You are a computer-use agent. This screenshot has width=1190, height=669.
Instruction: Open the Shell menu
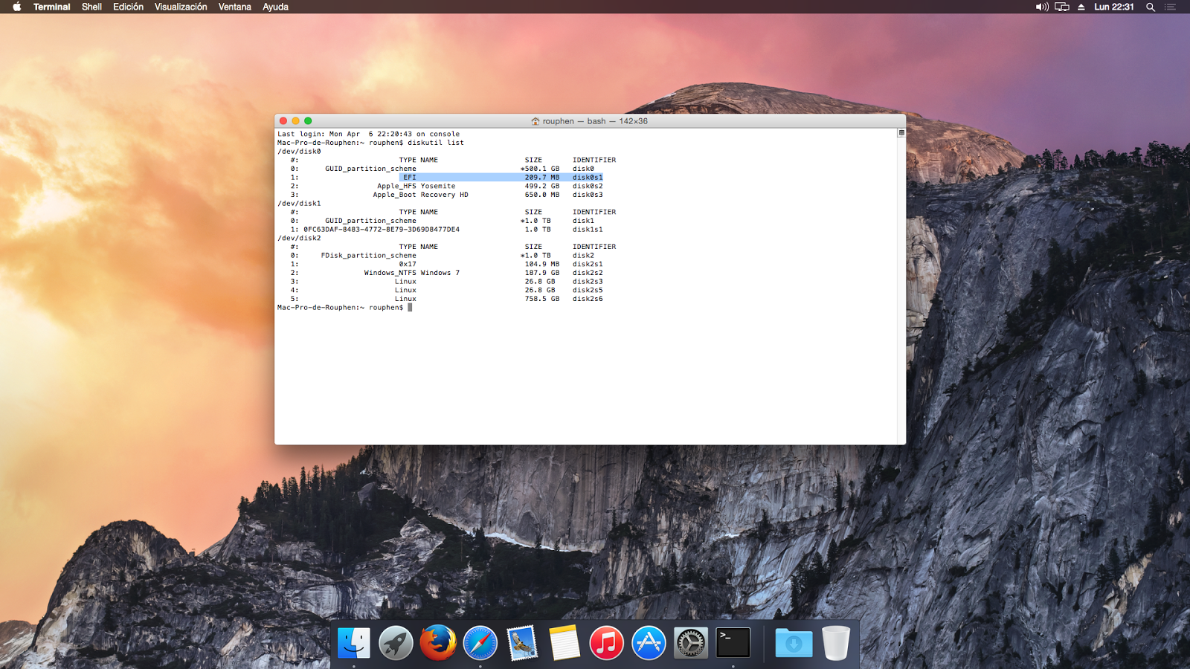coord(91,7)
